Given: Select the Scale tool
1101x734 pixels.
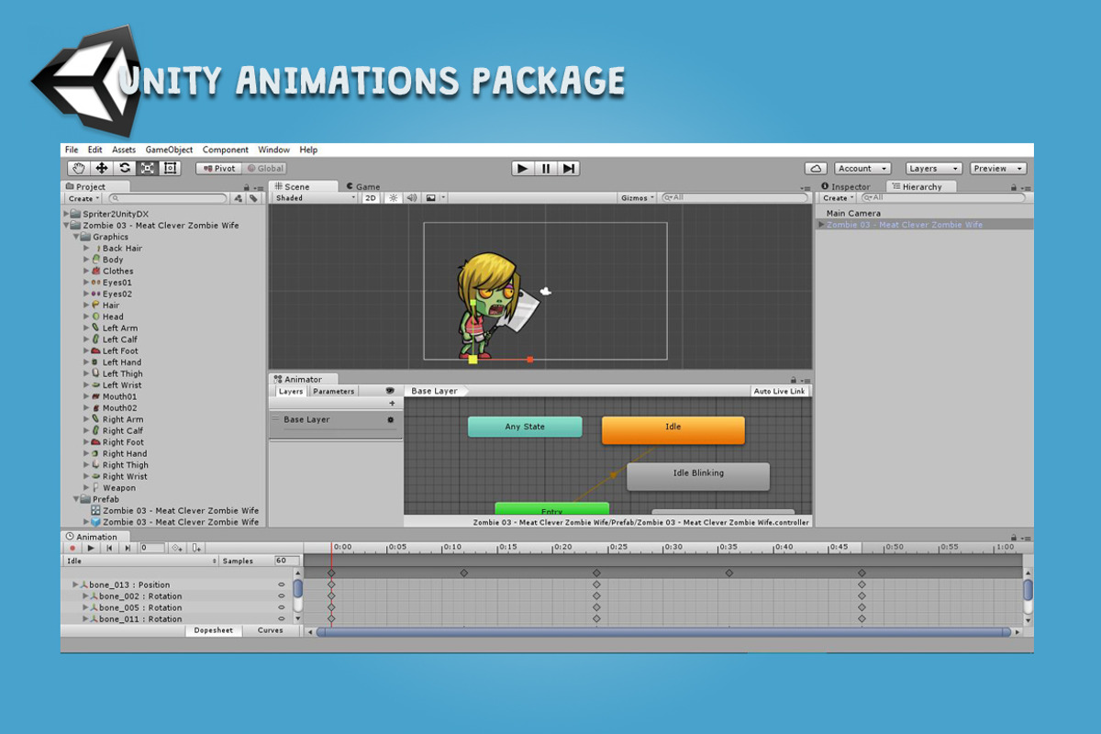Looking at the screenshot, I should [x=147, y=169].
